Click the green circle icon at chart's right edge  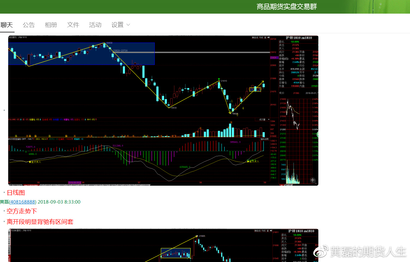point(317,134)
